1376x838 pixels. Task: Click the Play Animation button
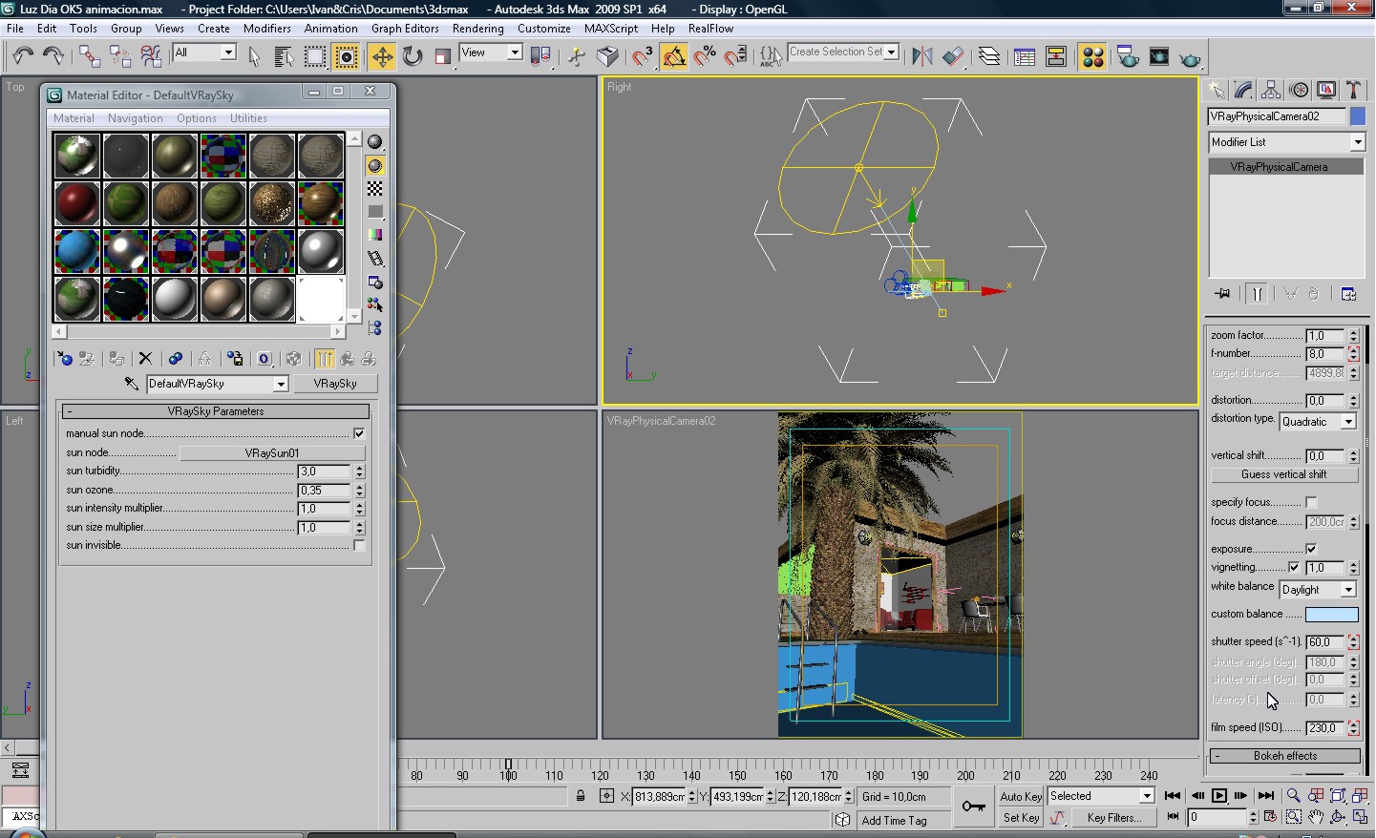(x=1219, y=796)
